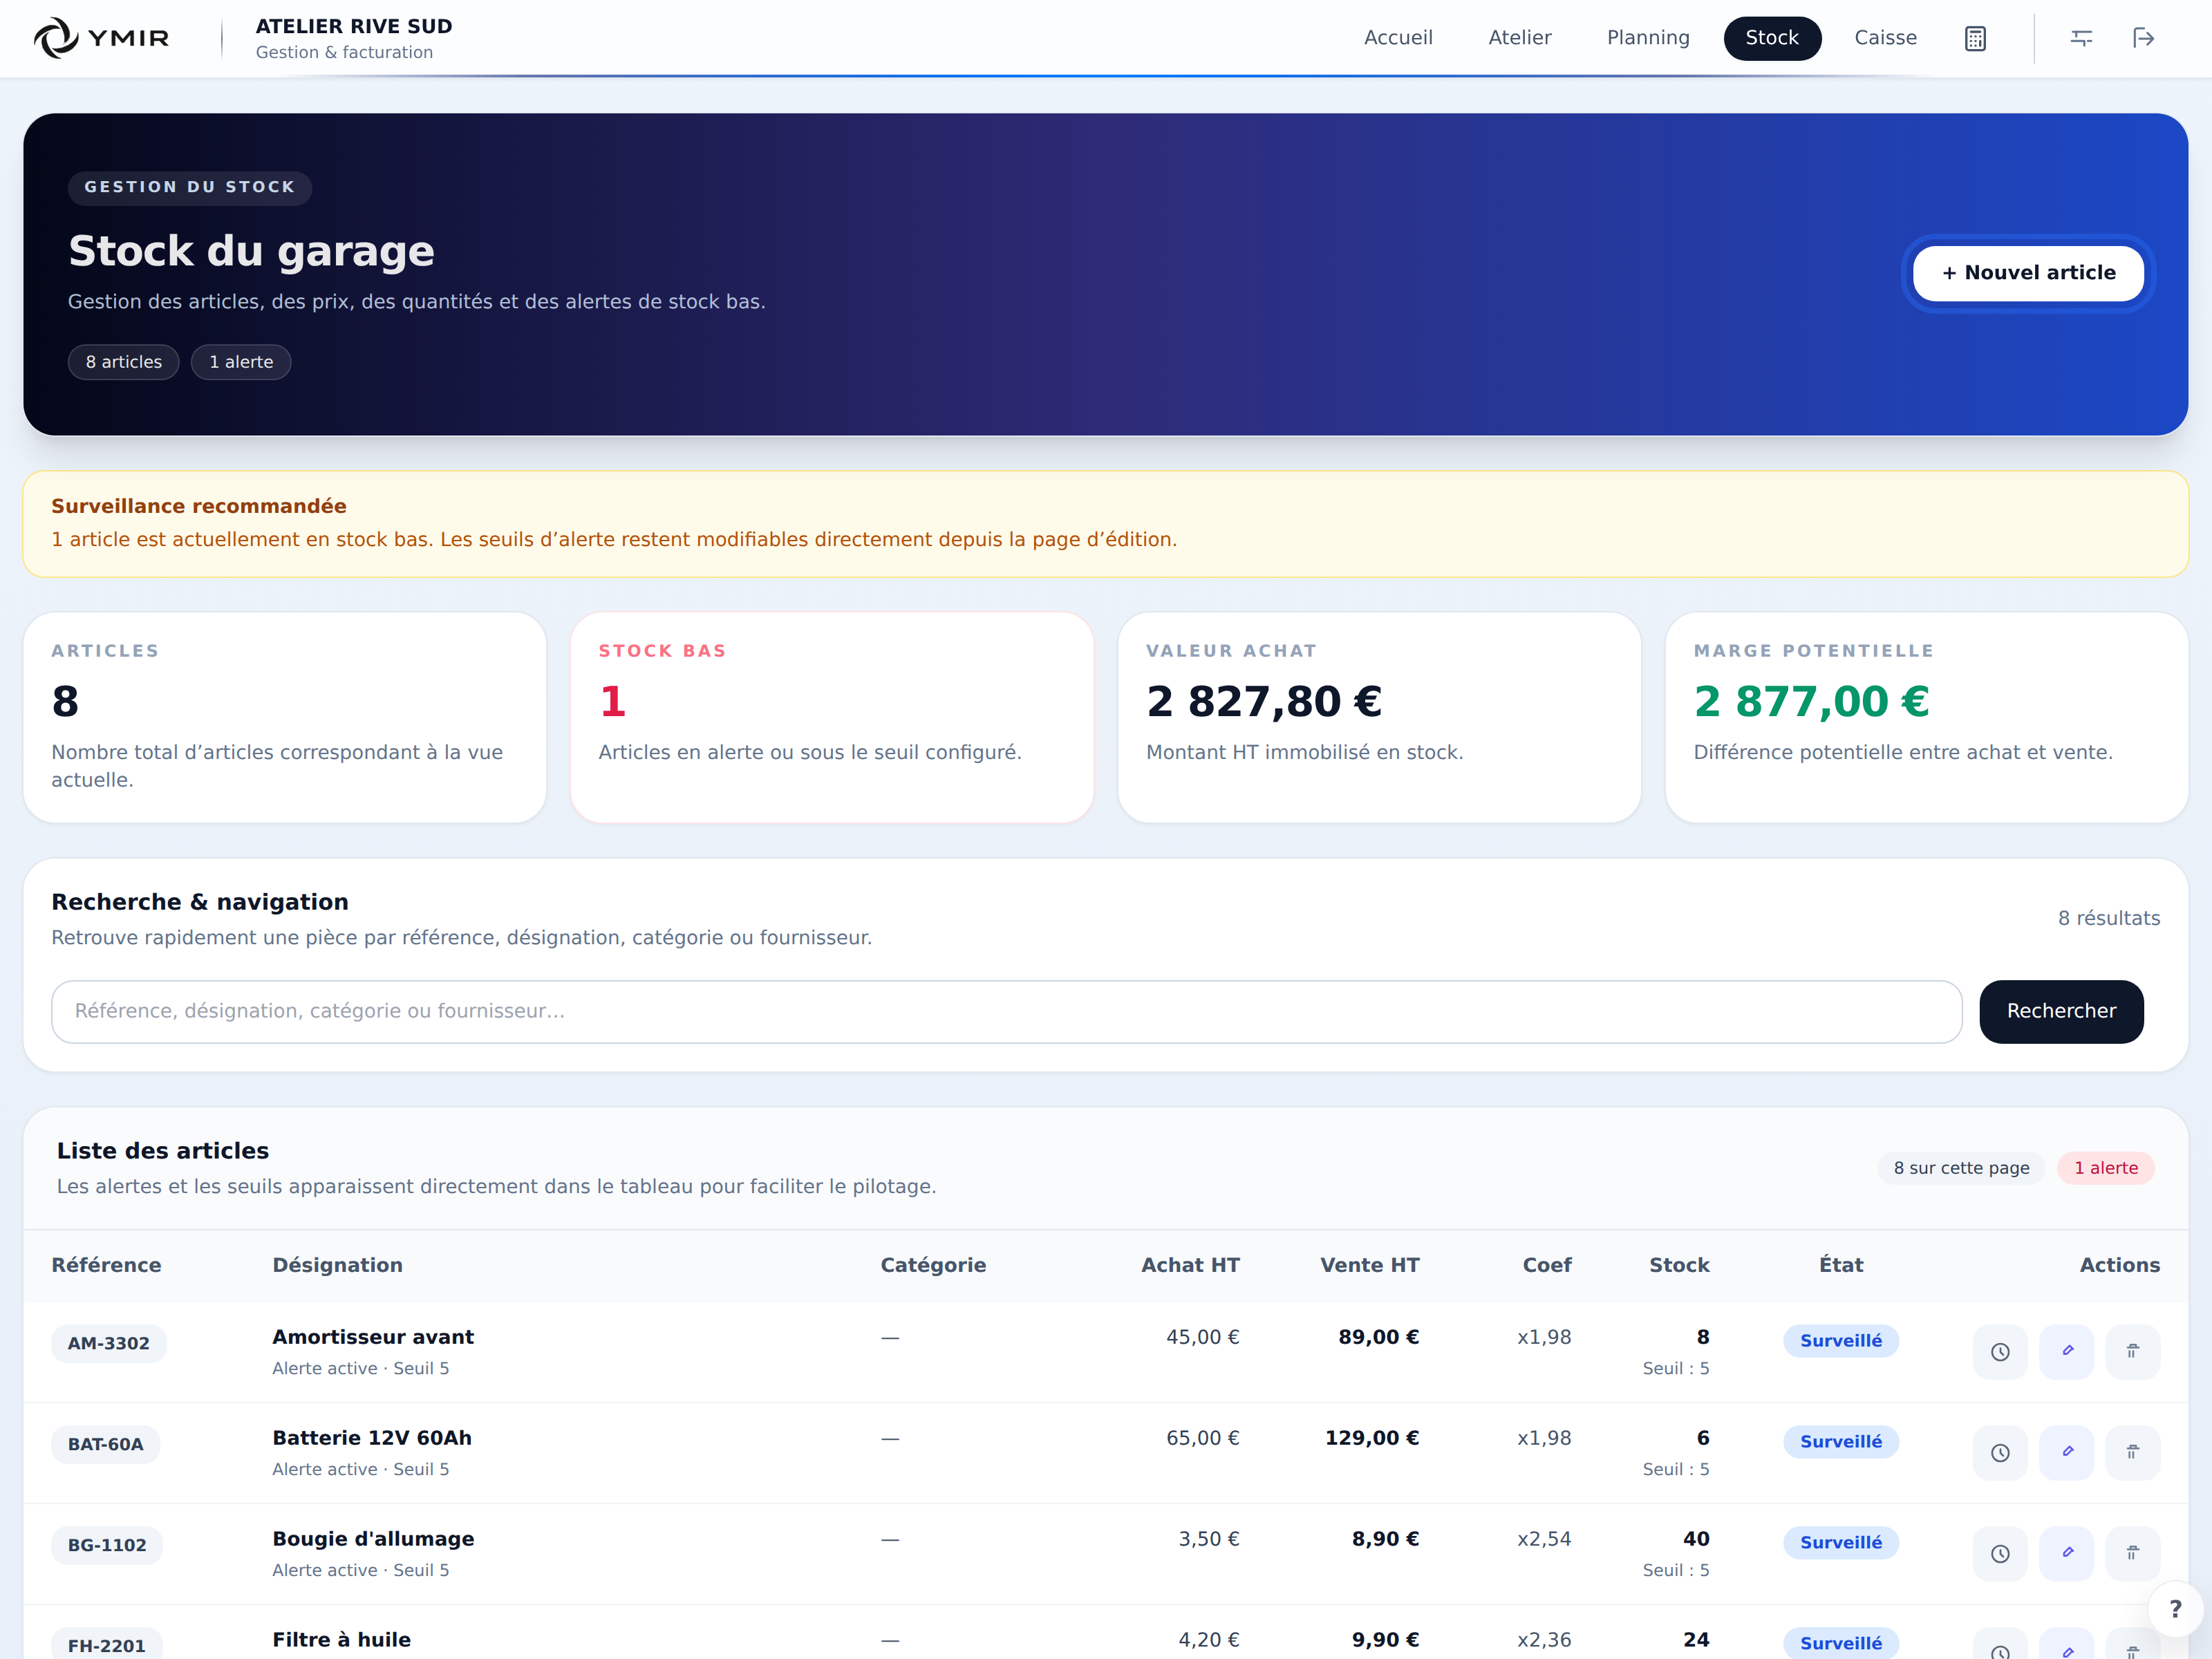This screenshot has width=2212, height=1659.
Task: Click the Rechercher button
Action: click(2061, 1011)
